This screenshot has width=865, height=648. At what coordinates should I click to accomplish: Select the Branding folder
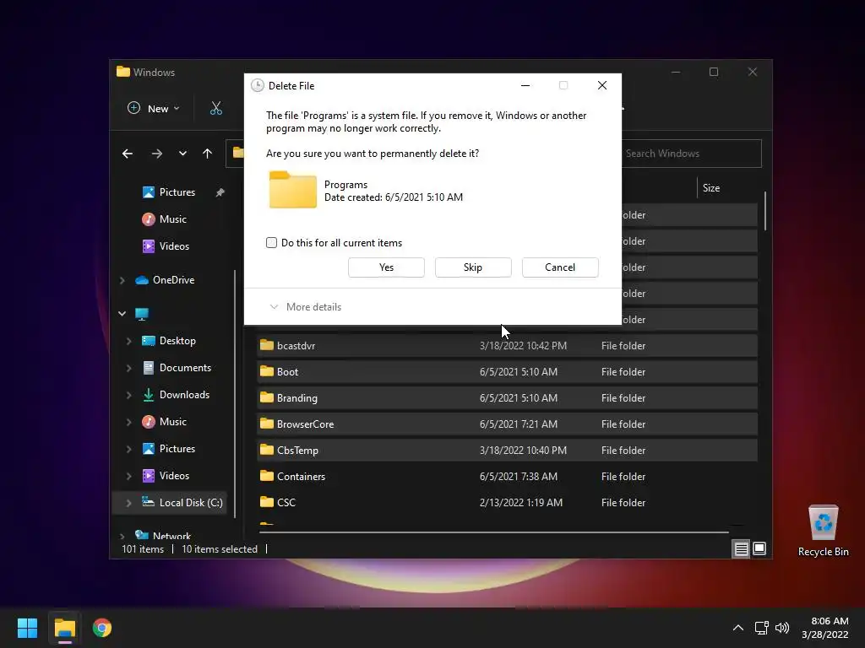[x=507, y=398]
